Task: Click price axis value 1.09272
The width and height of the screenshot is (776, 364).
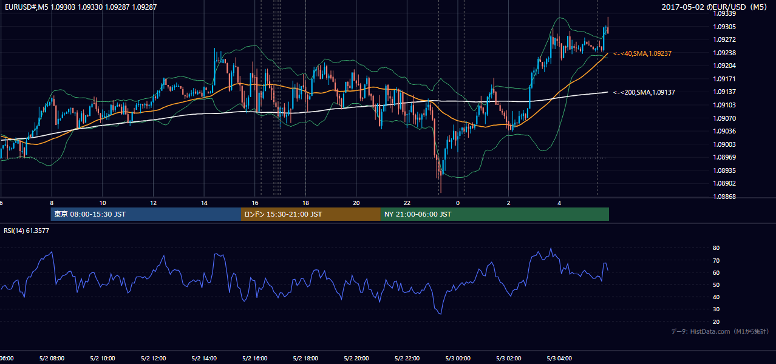Action: tap(724, 39)
